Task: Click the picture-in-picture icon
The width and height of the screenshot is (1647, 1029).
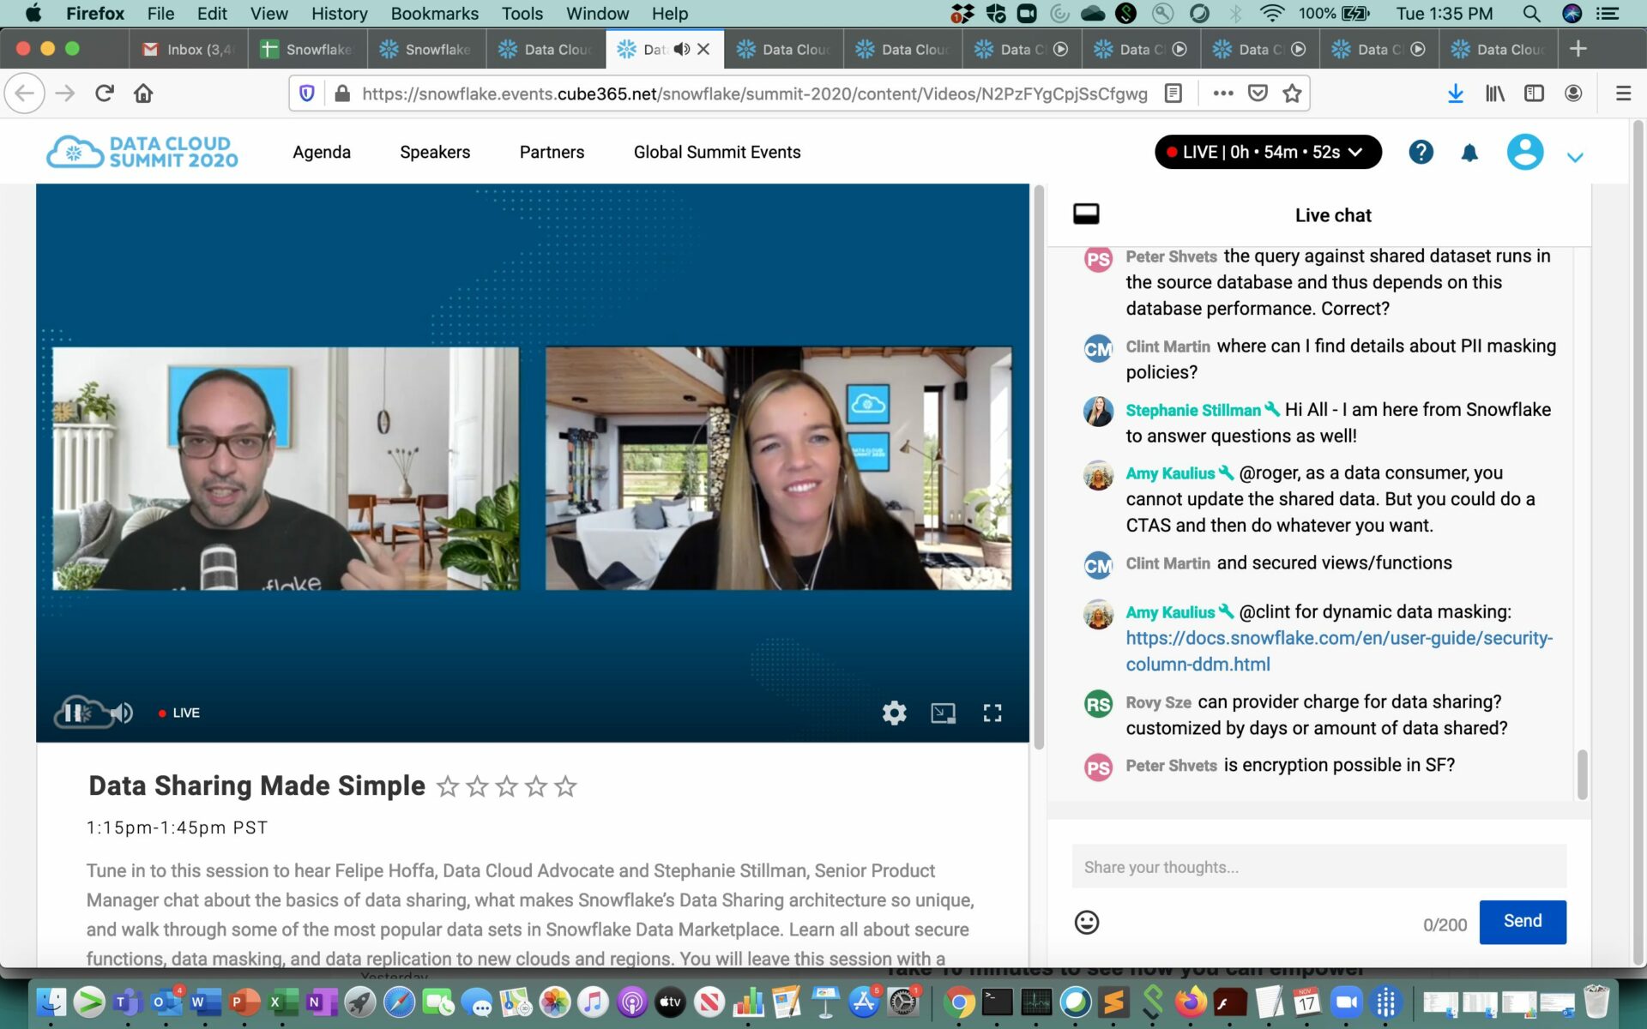Action: pyautogui.click(x=942, y=713)
